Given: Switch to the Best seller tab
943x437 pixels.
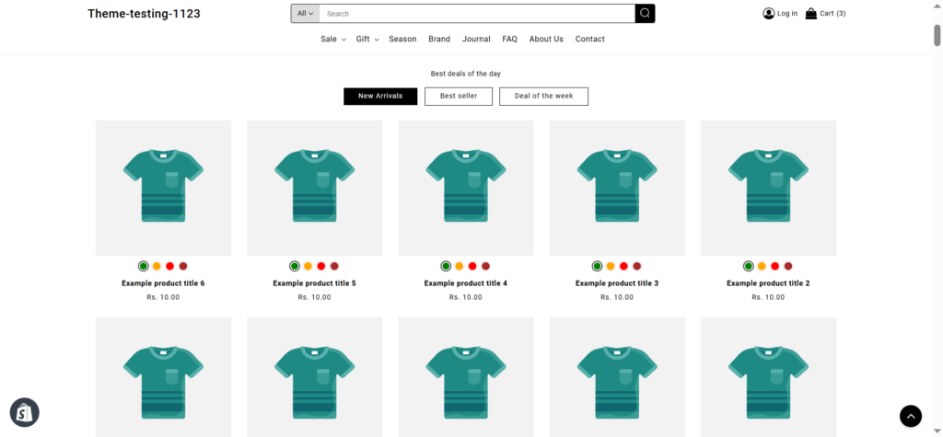Looking at the screenshot, I should (459, 97).
